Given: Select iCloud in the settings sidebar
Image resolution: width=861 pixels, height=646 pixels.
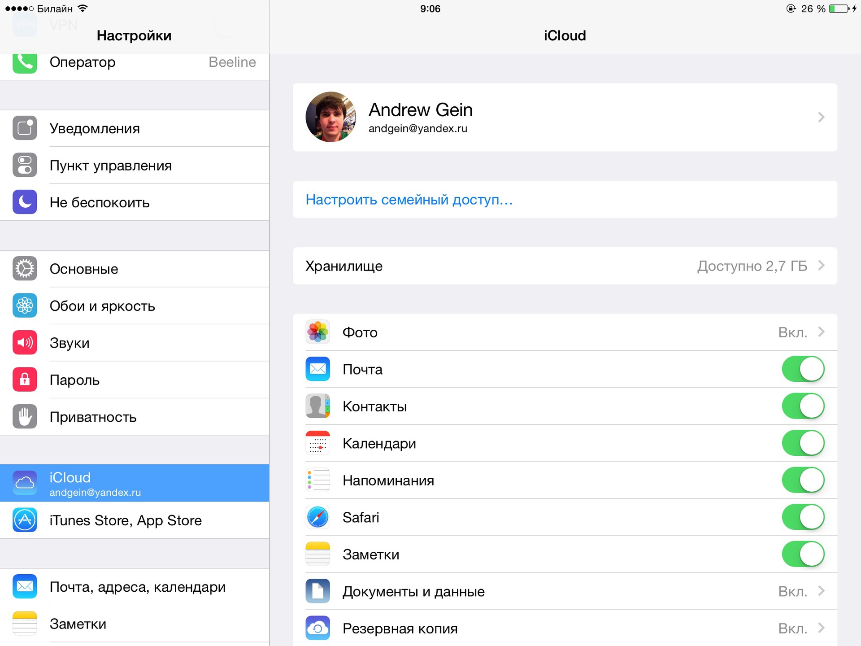Looking at the screenshot, I should [x=135, y=483].
